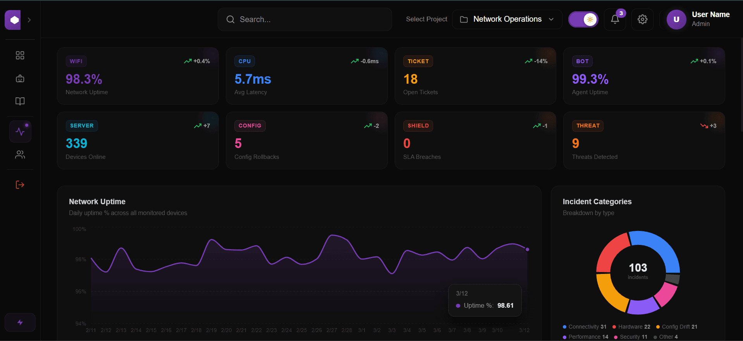Click into the Search input field
Screen dimensions: 743x341
(x=304, y=19)
